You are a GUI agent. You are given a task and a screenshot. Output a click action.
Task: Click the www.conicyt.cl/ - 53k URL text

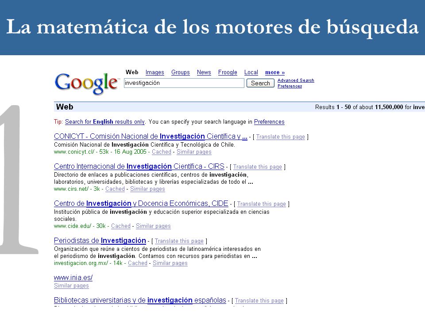point(81,151)
